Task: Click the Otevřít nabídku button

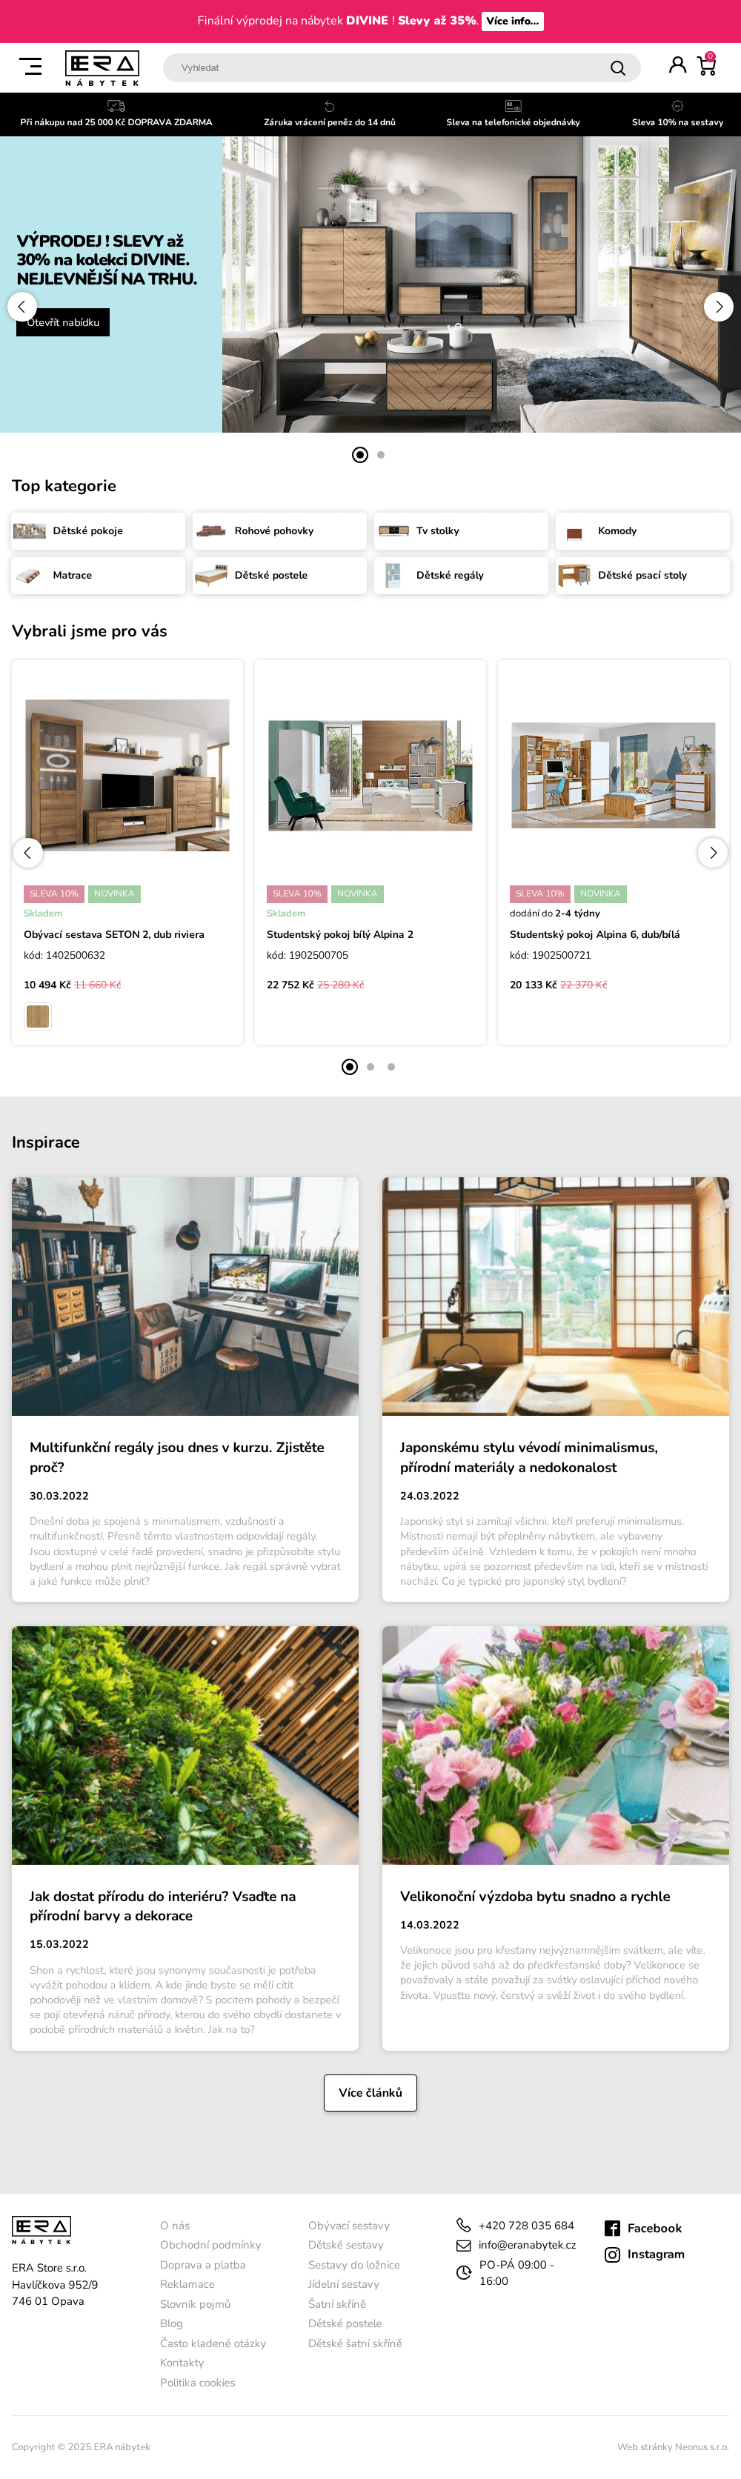Action: [x=62, y=322]
